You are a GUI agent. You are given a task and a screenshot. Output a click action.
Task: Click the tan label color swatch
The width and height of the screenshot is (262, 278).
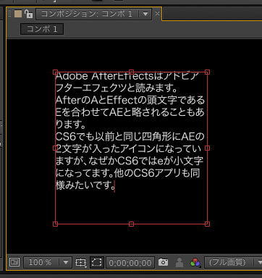(18, 14)
